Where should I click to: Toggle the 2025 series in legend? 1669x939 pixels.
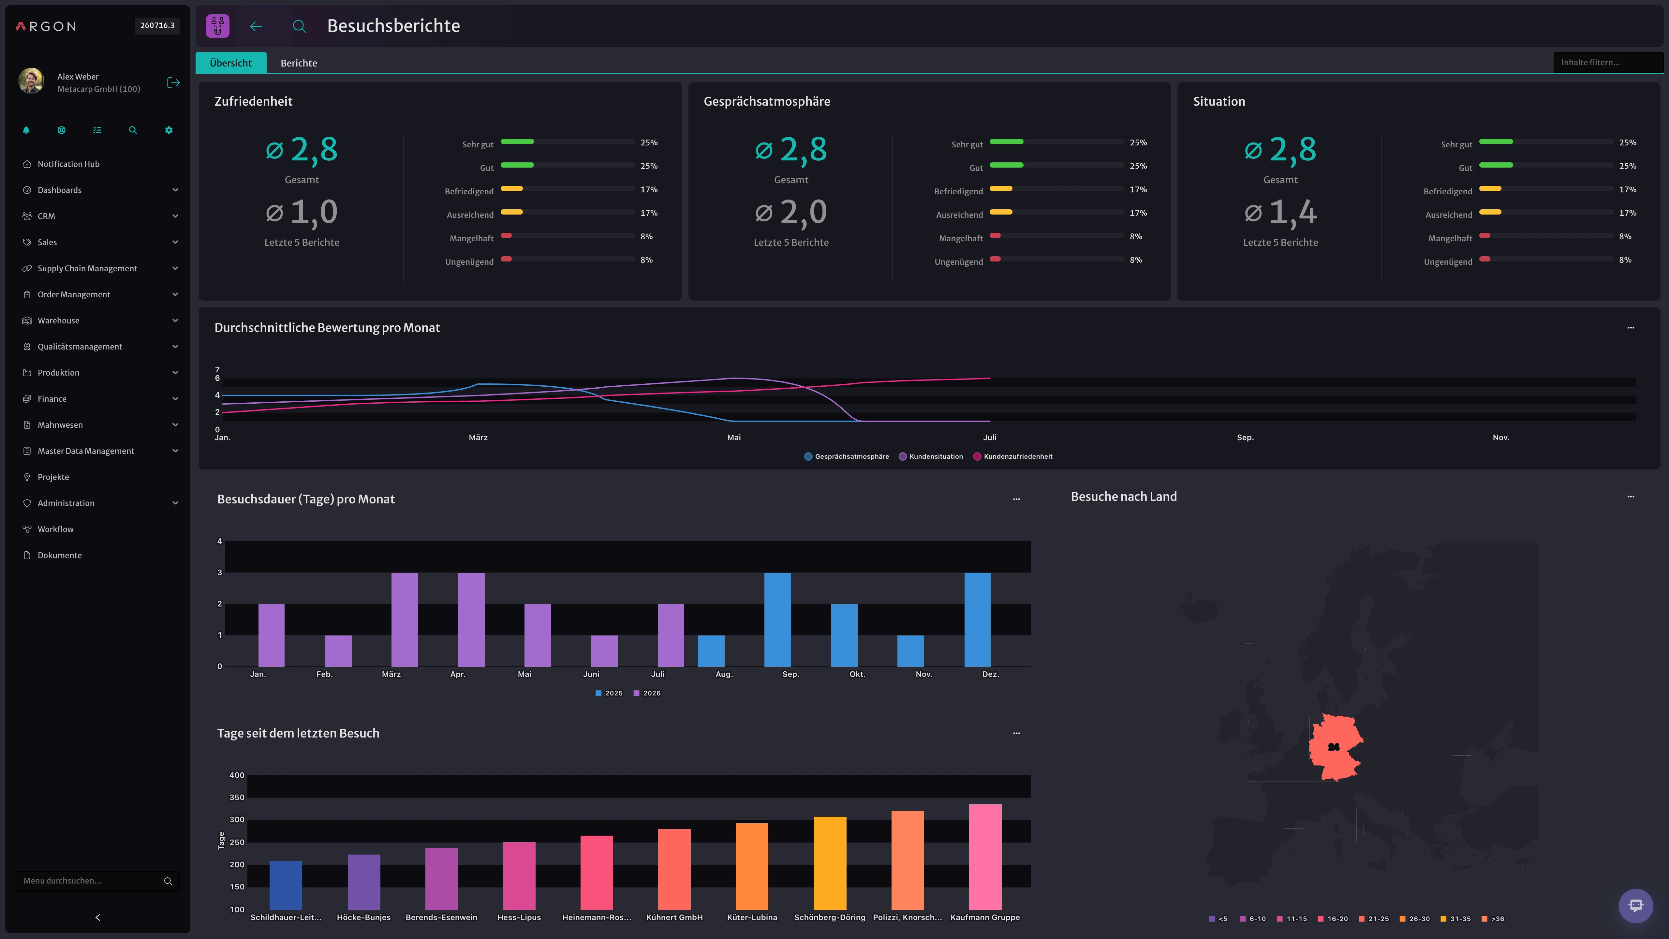[609, 693]
